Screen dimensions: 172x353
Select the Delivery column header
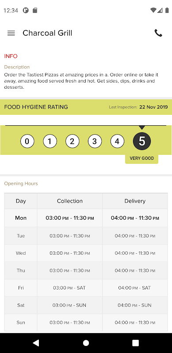(x=135, y=201)
